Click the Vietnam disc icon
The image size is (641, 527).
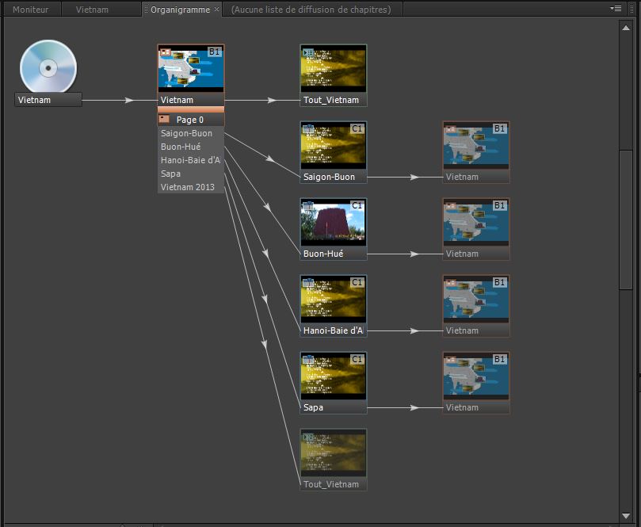tap(48, 66)
